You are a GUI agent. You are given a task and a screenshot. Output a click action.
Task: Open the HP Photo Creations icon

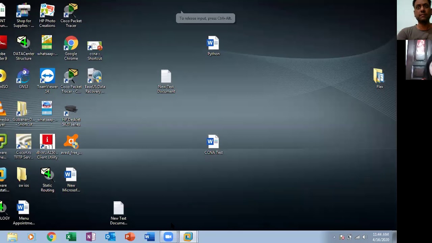coord(47,16)
